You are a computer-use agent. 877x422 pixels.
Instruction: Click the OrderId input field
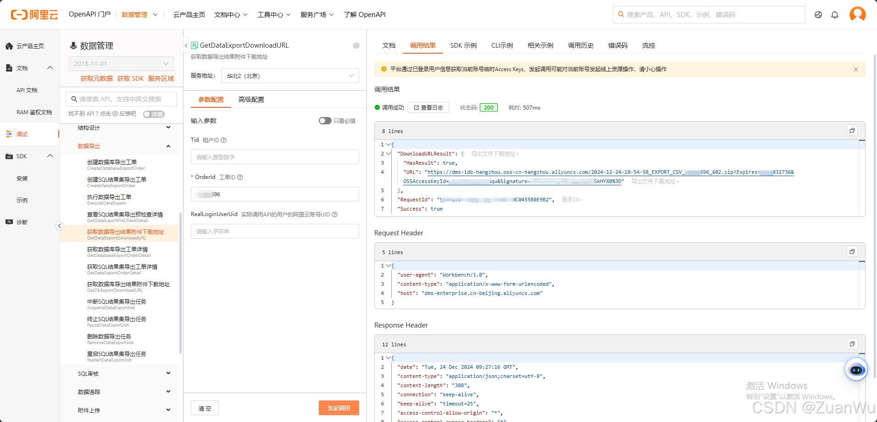point(275,194)
